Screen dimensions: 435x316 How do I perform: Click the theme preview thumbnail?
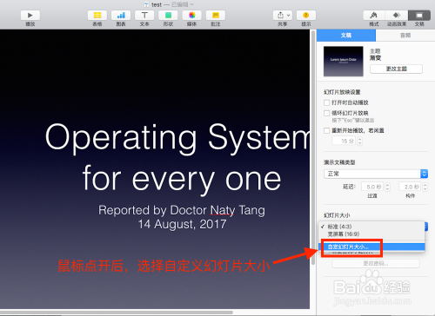(344, 62)
